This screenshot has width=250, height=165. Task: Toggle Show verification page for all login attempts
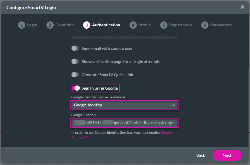75,61
